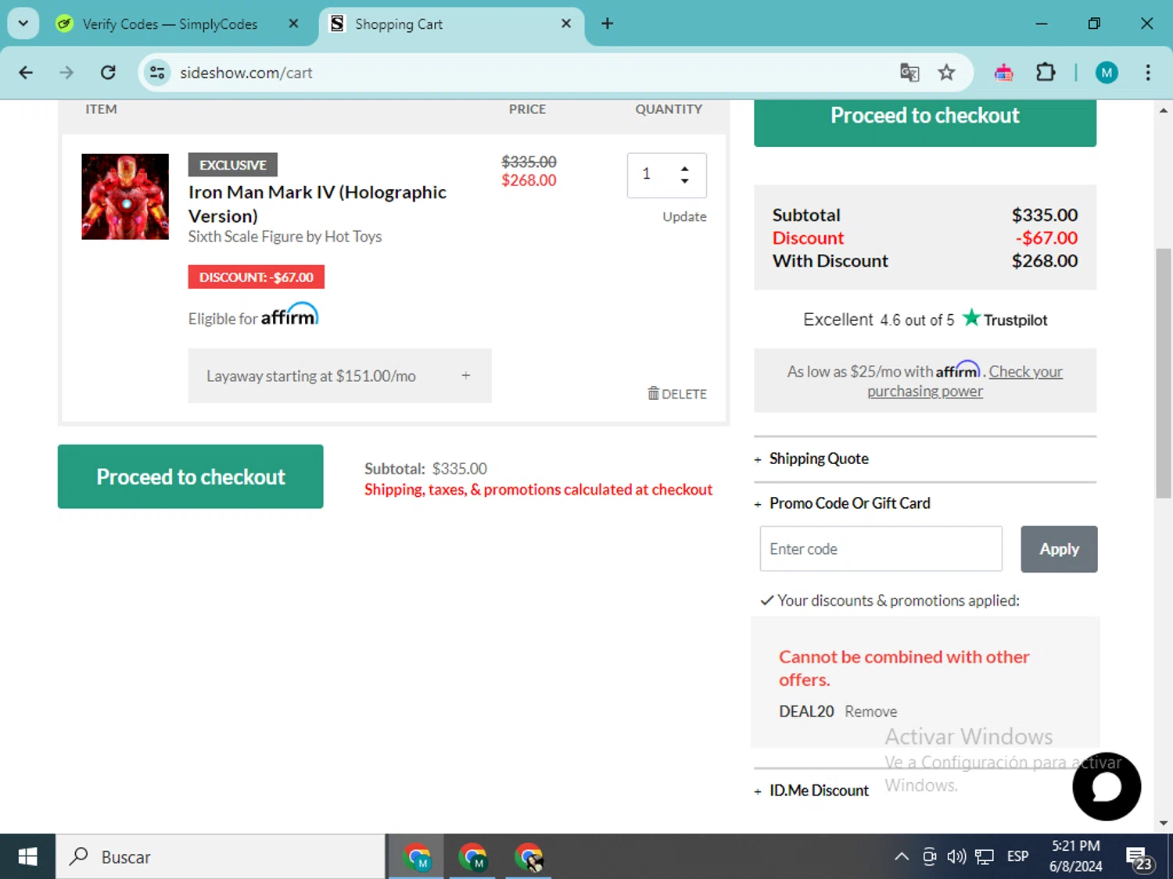1173x879 pixels.
Task: Remove the DEAL20 promo code
Action: [x=870, y=712]
